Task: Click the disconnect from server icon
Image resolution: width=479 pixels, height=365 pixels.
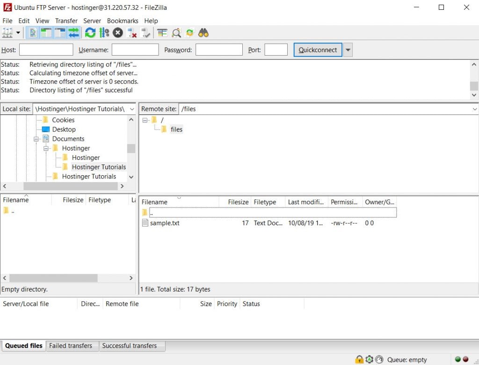Action: pyautogui.click(x=132, y=33)
